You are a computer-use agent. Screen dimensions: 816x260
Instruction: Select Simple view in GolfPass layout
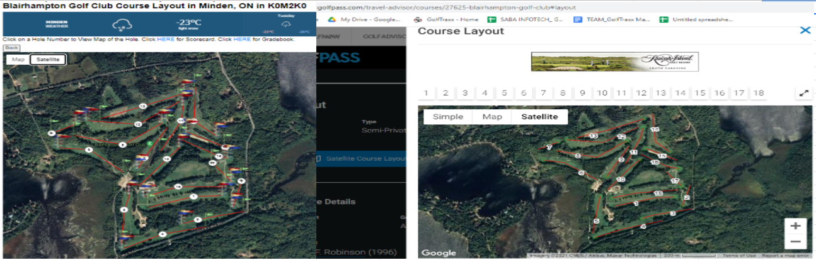coord(448,117)
